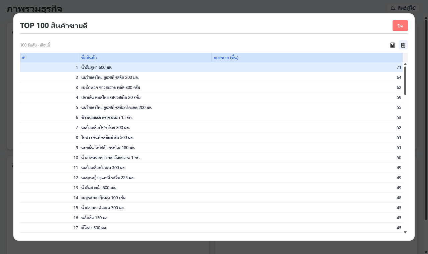Viewport: 428px width, 254px height.
Task: Close the TOP 100 dialog with ปิด button
Action: [400, 26]
